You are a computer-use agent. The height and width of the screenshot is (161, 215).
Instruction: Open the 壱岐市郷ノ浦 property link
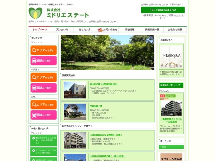[x=96, y=106]
